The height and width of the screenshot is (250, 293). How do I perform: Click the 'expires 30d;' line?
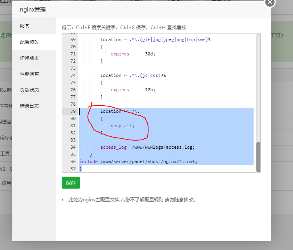[133, 54]
